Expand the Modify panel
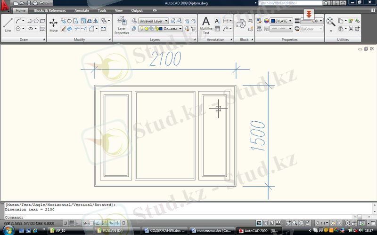The image size is (377, 235). (110, 39)
